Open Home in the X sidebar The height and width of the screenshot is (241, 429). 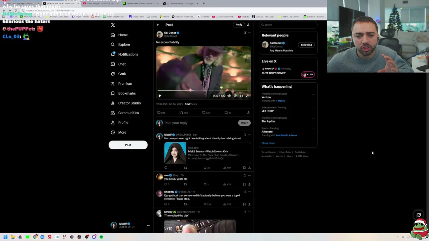119,35
